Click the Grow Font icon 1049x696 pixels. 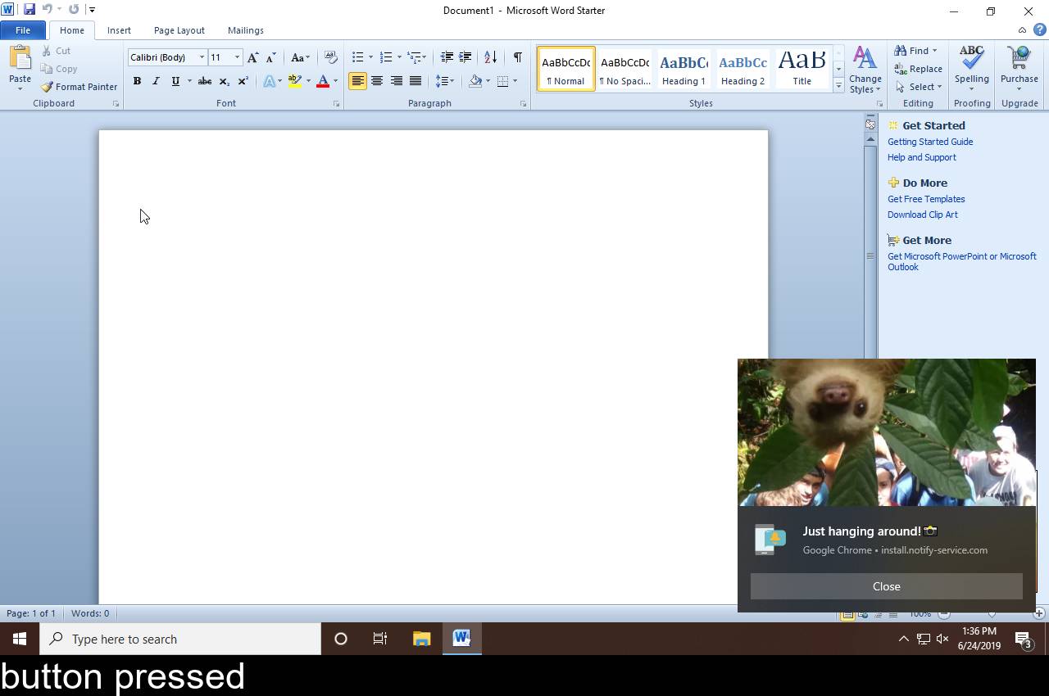[252, 57]
